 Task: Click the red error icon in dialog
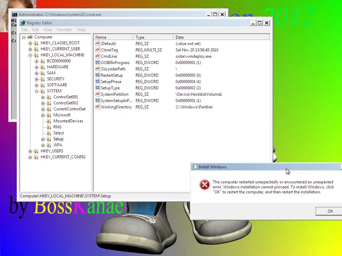[x=205, y=185]
